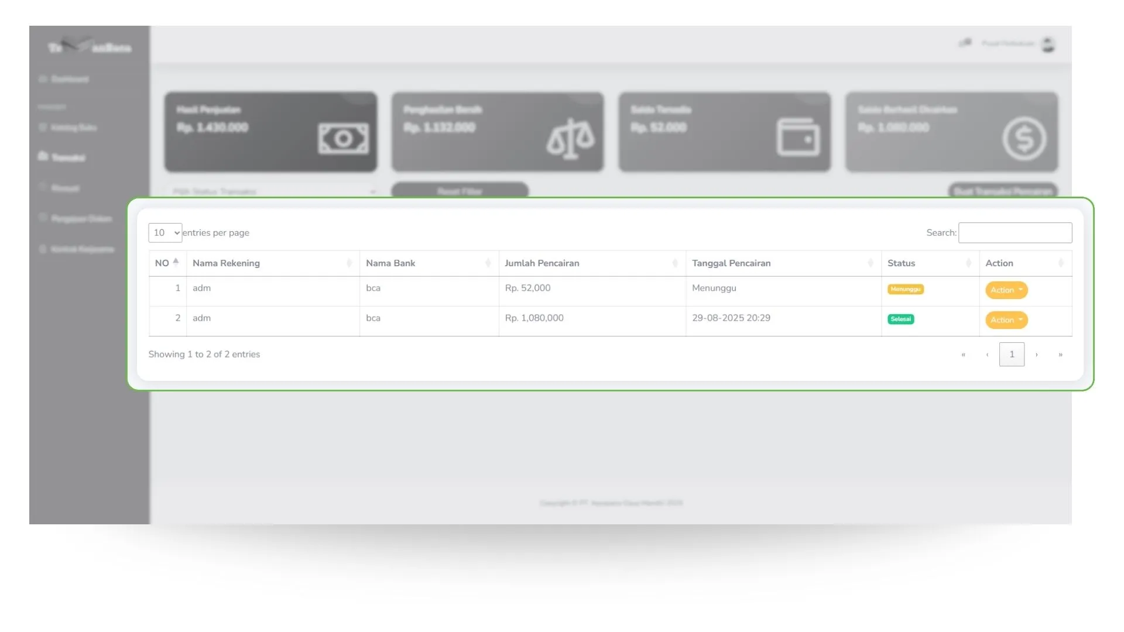Click the wallet icon on Saldo Tersedia card
Image resolution: width=1124 pixels, height=632 pixels.
(x=798, y=138)
